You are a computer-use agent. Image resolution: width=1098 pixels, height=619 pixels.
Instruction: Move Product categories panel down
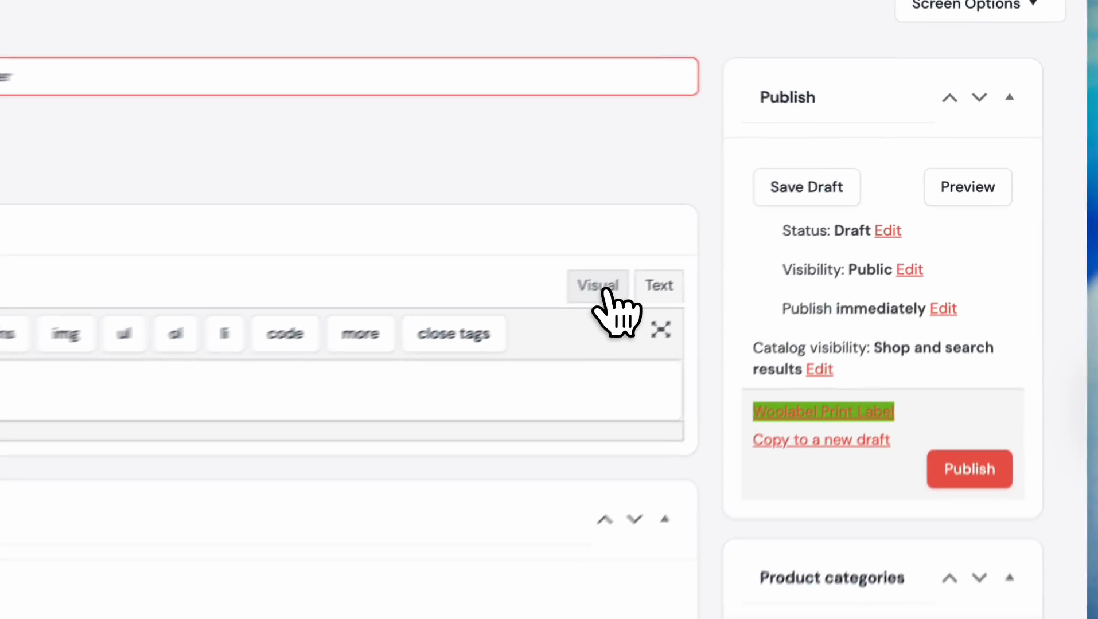pos(979,578)
